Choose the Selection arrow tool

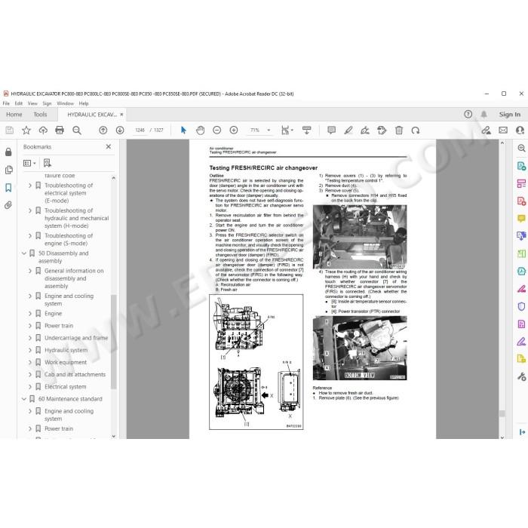pos(183,130)
